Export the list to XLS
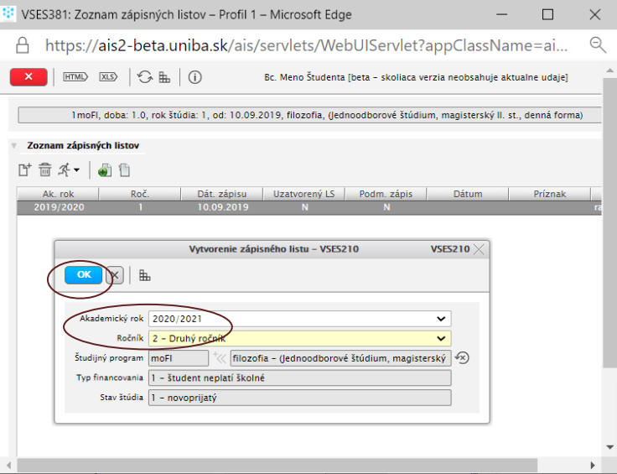This screenshot has height=474, width=617. click(108, 77)
